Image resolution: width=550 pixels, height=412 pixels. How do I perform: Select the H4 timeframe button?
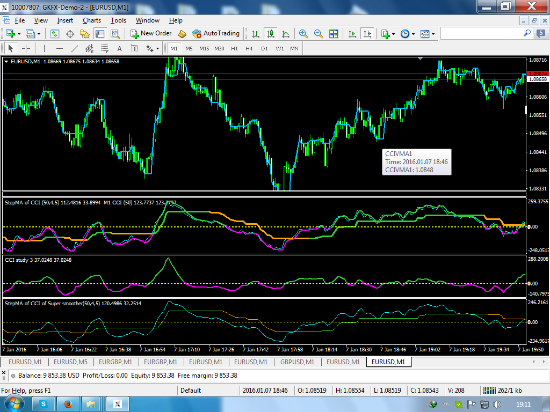[x=249, y=48]
